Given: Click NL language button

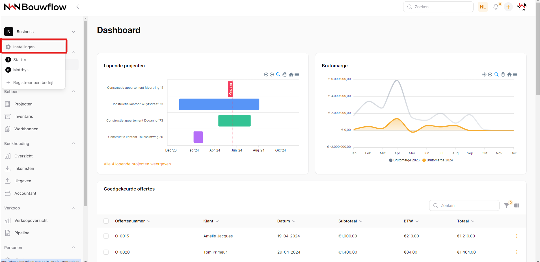Looking at the screenshot, I should 483,7.
